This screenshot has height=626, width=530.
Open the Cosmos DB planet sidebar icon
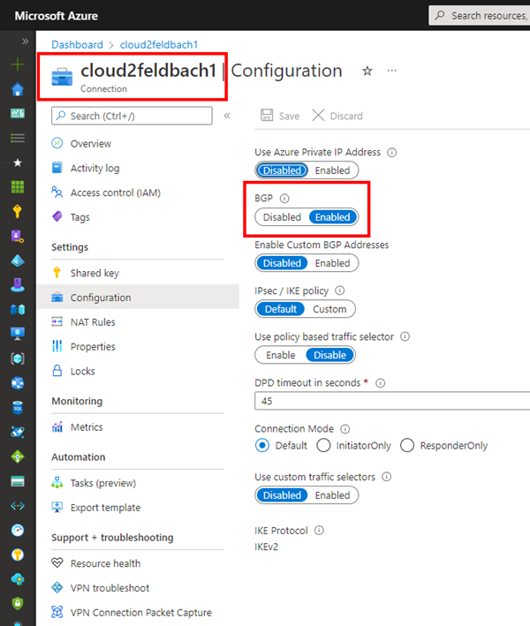tap(18, 432)
